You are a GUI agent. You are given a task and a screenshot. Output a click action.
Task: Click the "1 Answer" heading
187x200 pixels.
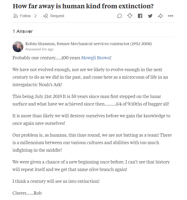pyautogui.click(x=23, y=31)
